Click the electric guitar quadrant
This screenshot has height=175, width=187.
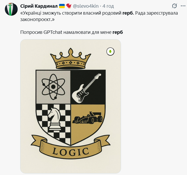coord(87,87)
